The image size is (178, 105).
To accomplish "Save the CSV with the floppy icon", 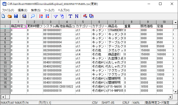I will click(16, 16).
